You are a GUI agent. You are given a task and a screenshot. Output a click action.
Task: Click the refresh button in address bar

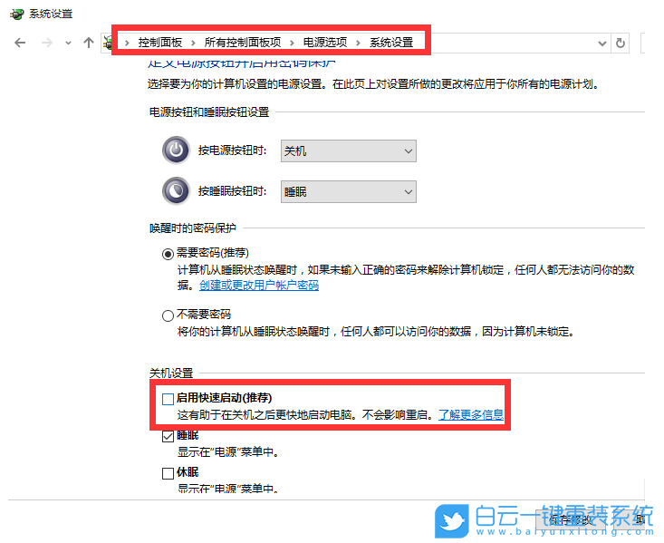point(621,44)
